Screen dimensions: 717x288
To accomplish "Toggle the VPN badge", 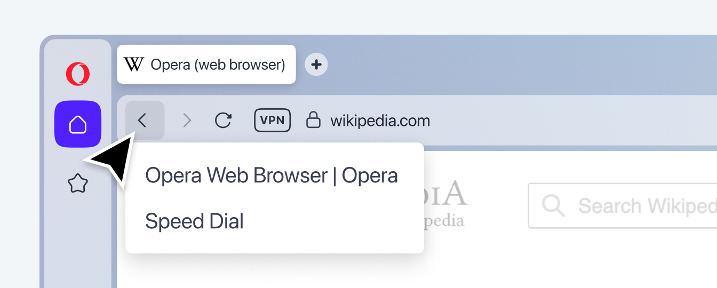I will [x=273, y=121].
